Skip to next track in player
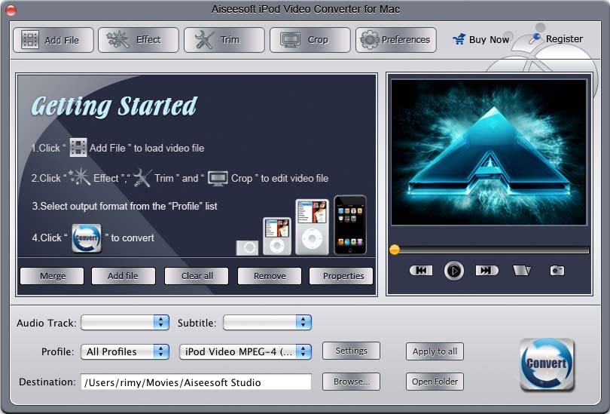The width and height of the screenshot is (610, 414). (486, 270)
